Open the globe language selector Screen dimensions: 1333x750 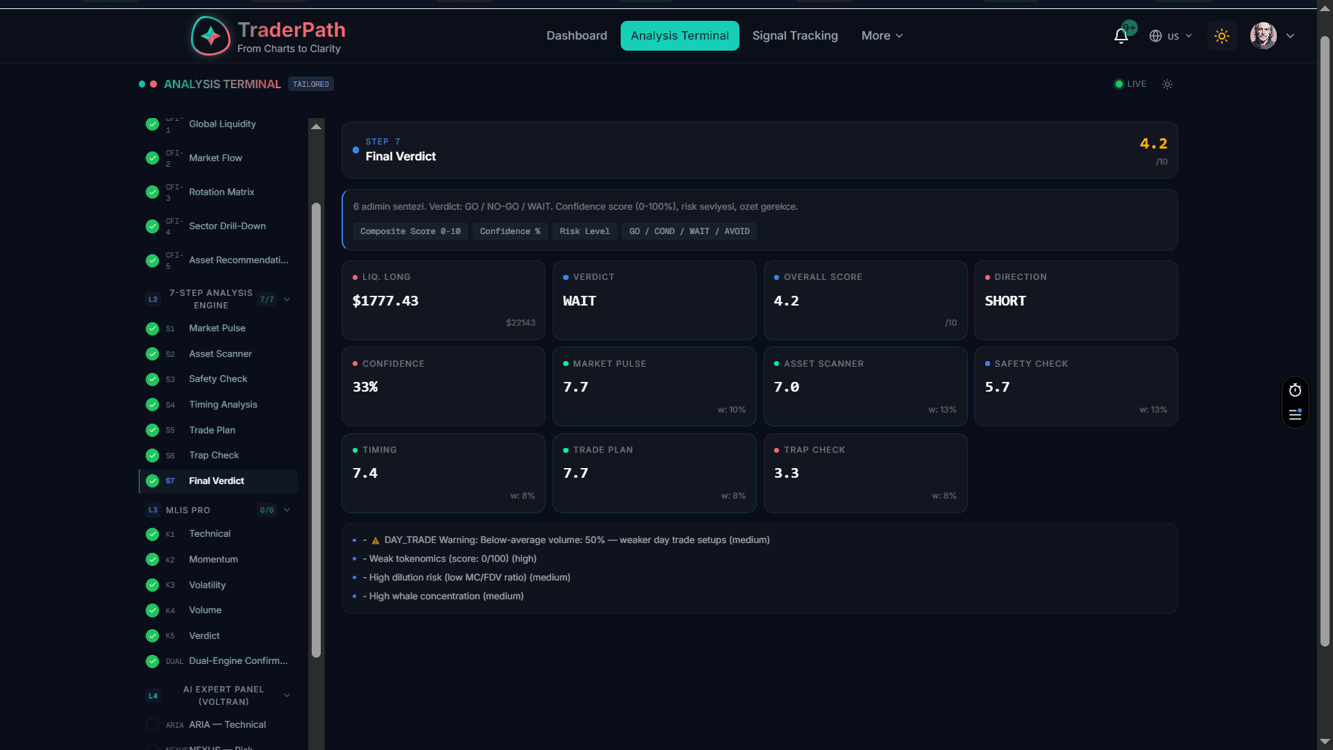[x=1155, y=35]
